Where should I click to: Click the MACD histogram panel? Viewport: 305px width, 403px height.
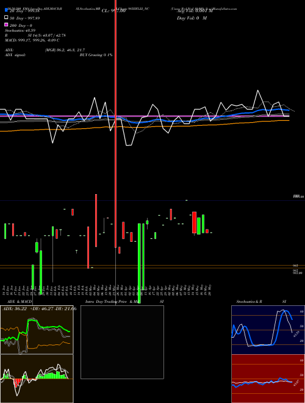coord(37,379)
